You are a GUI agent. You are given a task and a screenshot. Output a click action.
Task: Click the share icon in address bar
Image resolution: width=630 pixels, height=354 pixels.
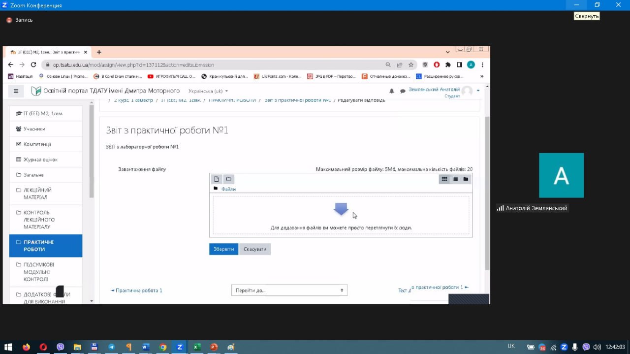click(400, 64)
